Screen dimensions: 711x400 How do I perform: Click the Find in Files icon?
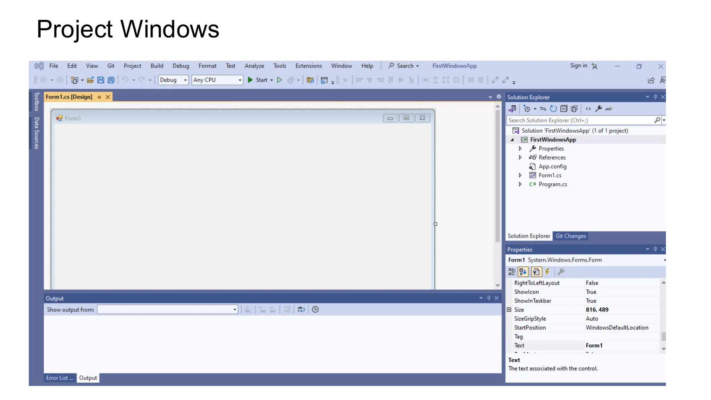click(310, 80)
